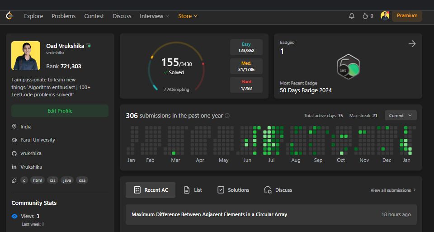
Task: Click 'Parul University' text
Action: click(x=38, y=140)
